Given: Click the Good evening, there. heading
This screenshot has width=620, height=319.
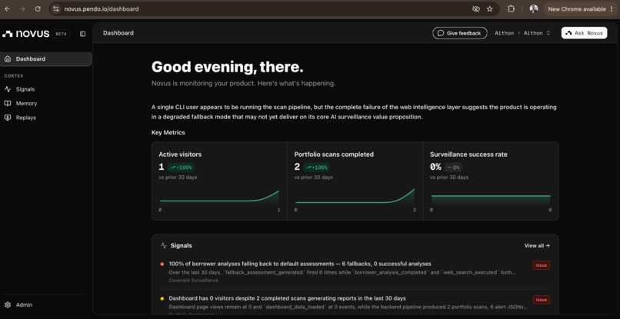Looking at the screenshot, I should click(x=228, y=67).
